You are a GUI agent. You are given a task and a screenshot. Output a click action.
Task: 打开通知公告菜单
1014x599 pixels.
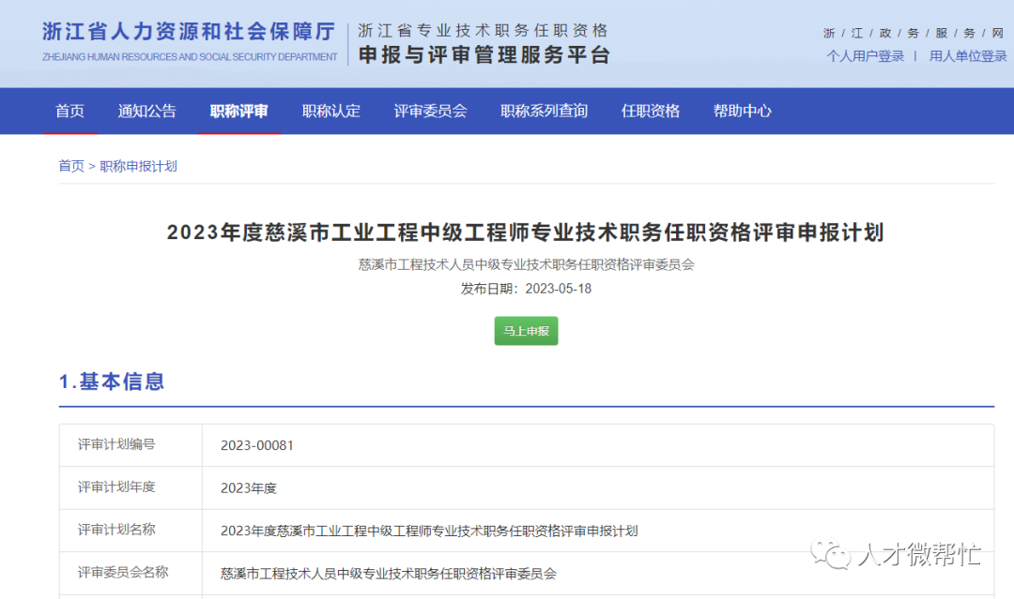coord(146,111)
